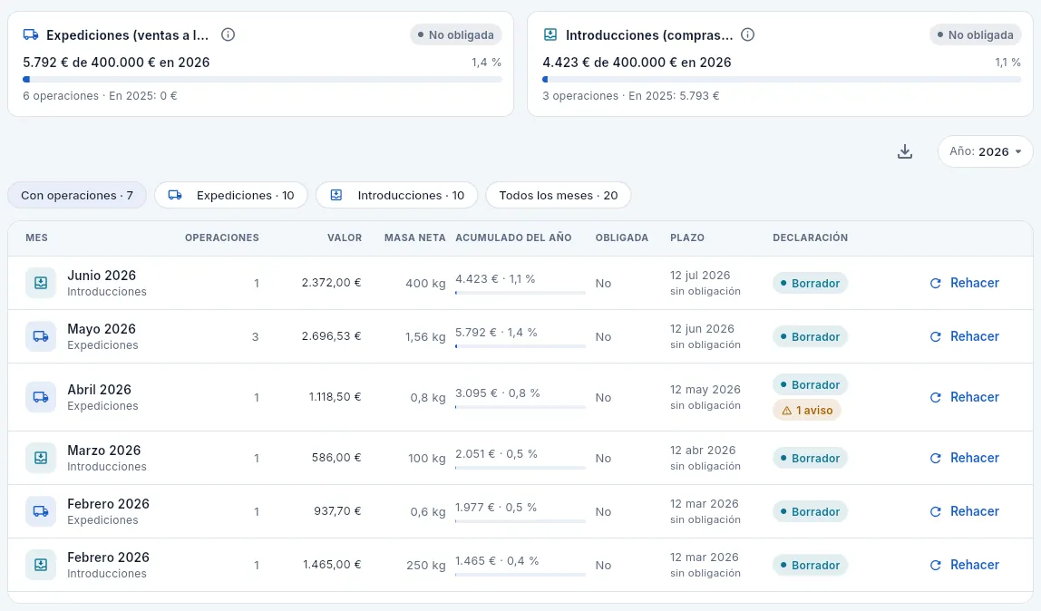Click the Introducciones yearly threshold progress bar
Screen dimensions: 1041x611
782,80
